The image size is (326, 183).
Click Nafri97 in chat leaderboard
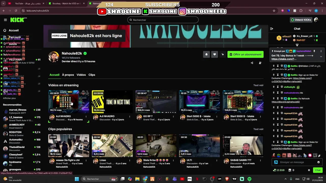pyautogui.click(x=301, y=40)
